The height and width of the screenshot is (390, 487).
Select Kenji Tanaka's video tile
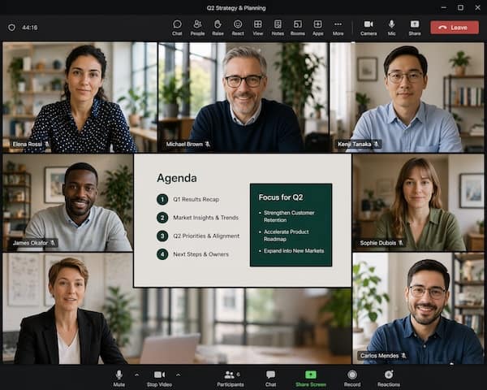pos(407,97)
